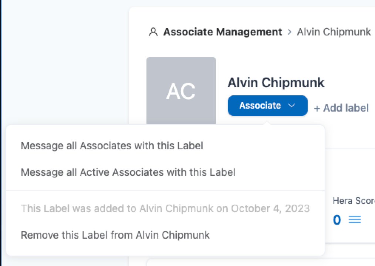The width and height of the screenshot is (375, 266).
Task: Select Message all Associates with this Label
Action: (x=112, y=146)
